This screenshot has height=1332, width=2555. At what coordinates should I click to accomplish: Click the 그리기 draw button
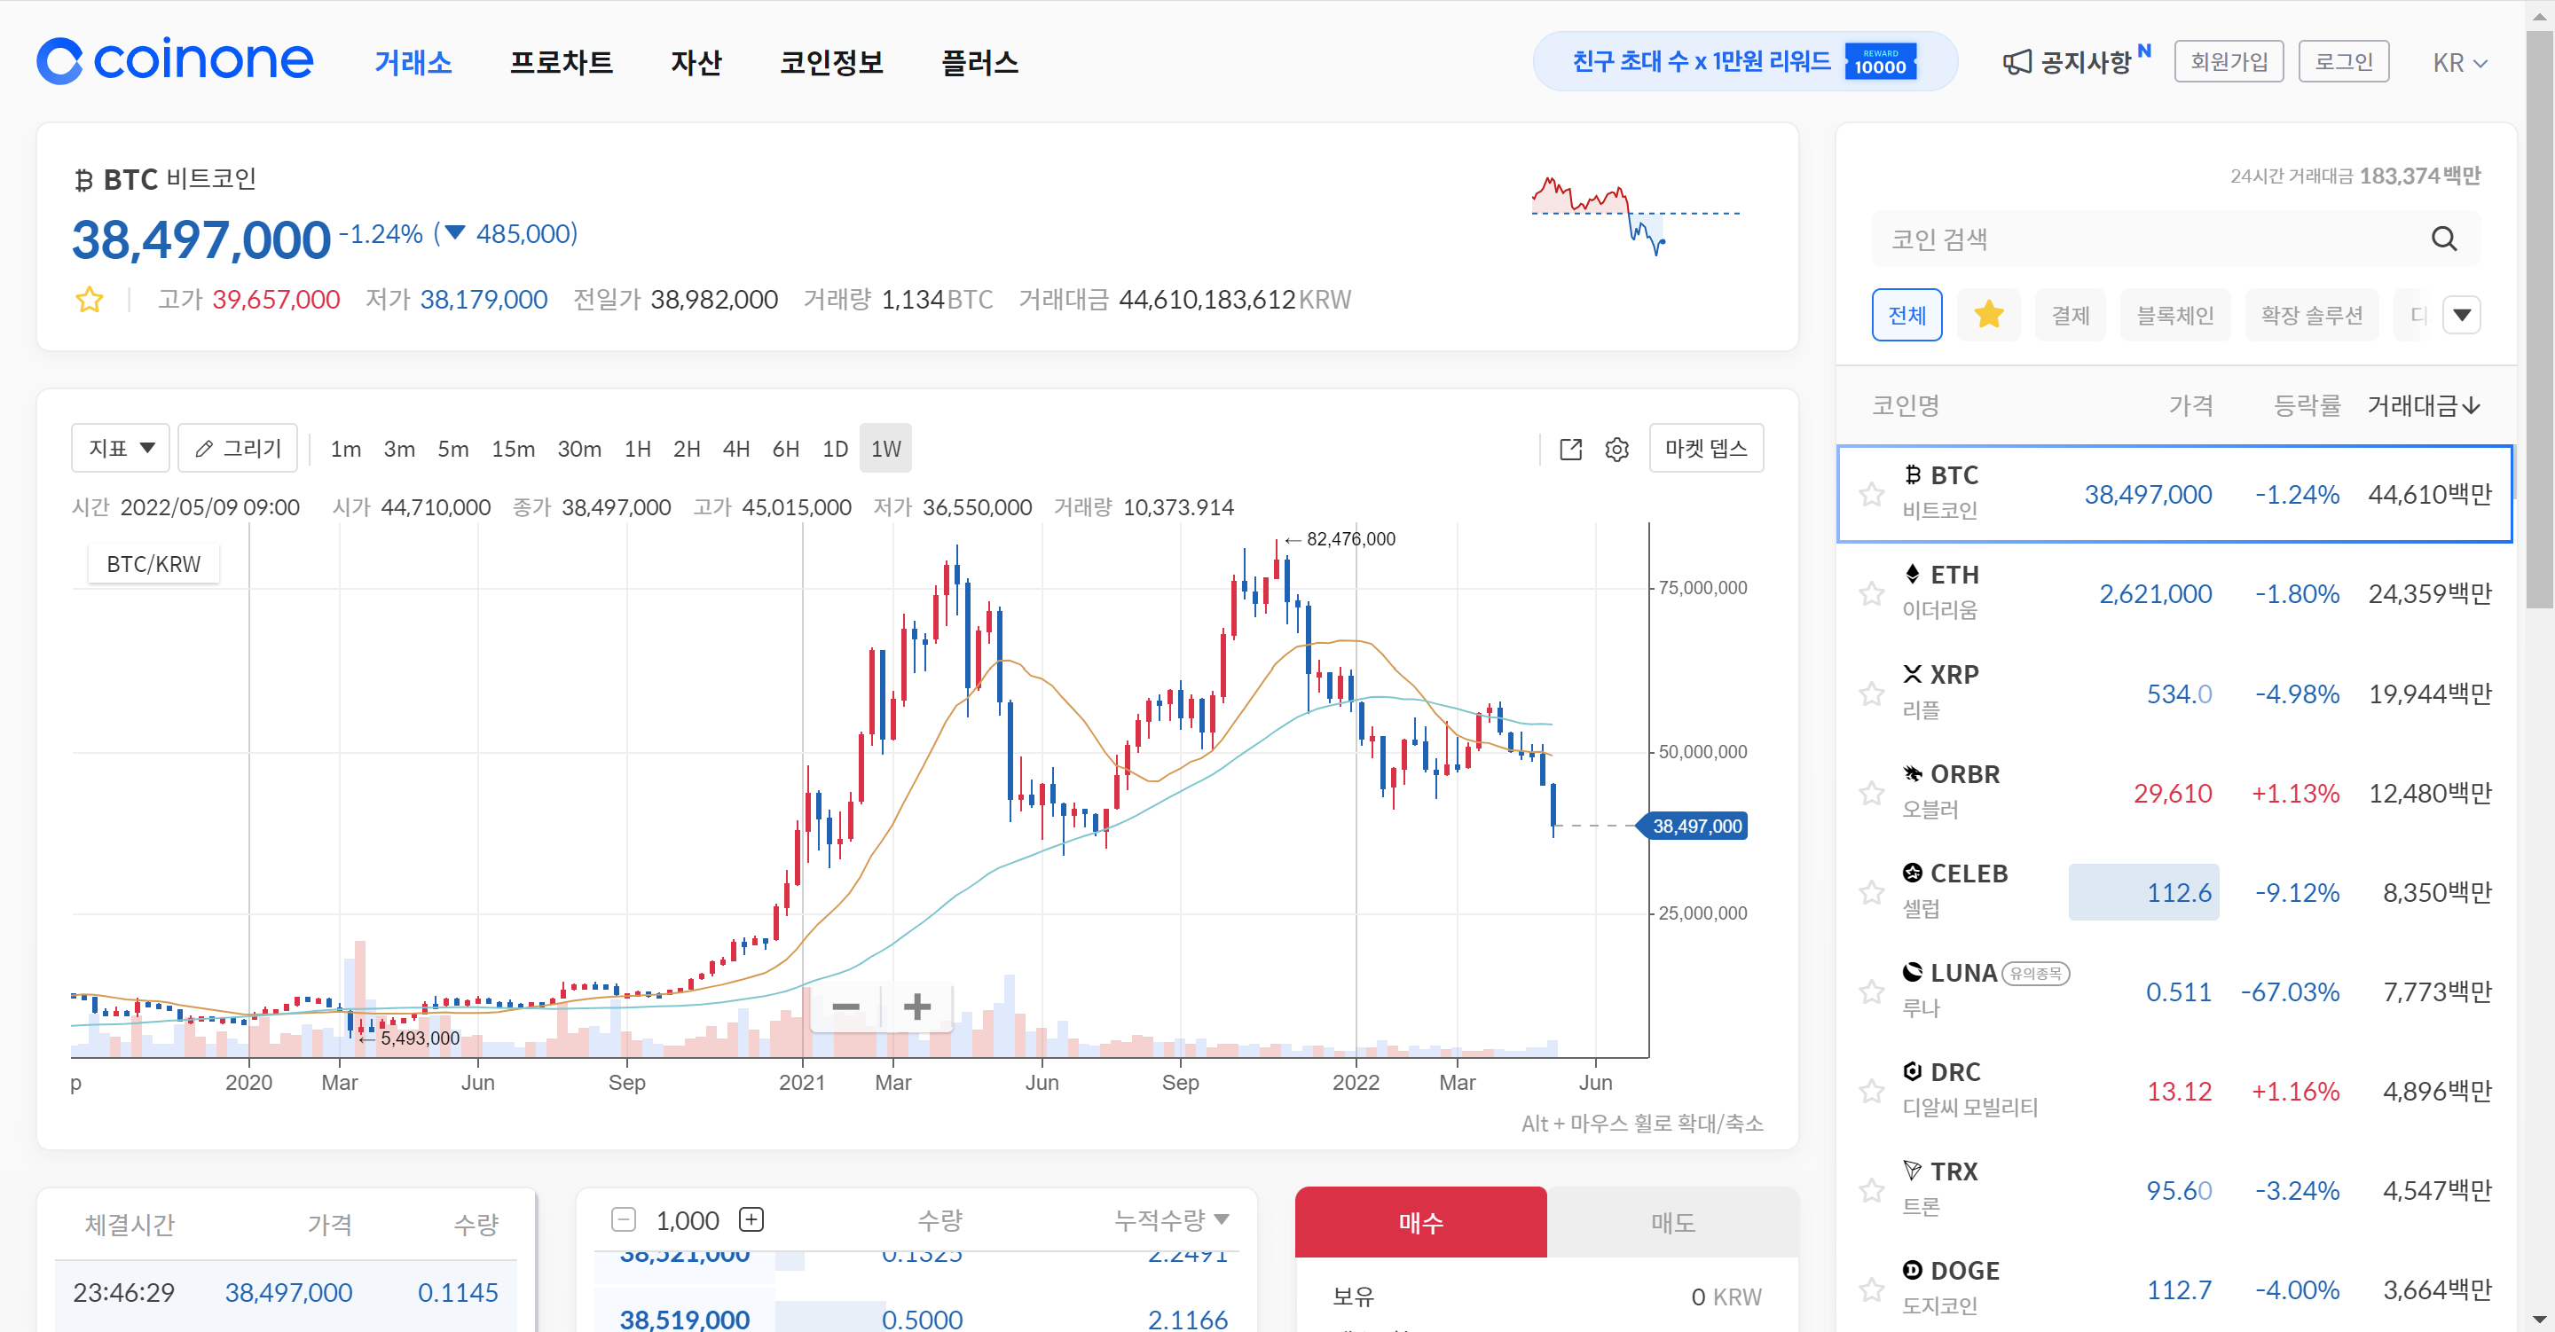coord(238,449)
